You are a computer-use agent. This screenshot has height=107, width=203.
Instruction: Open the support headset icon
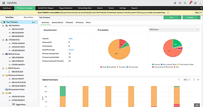pos(180,3)
